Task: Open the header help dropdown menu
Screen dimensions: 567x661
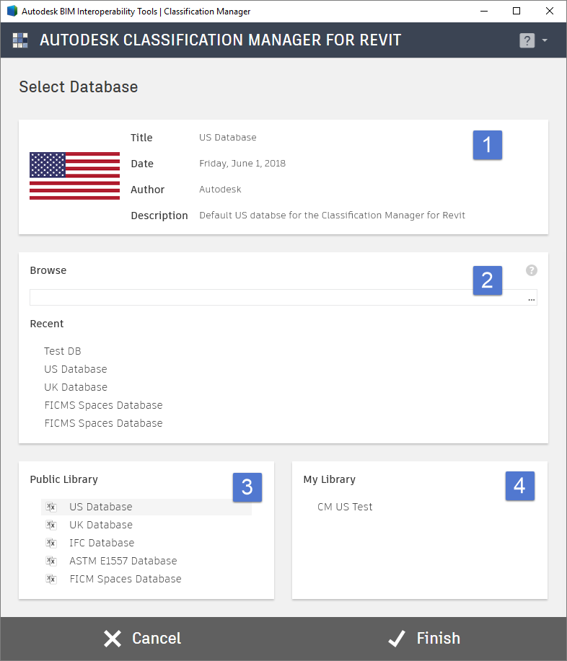Action: click(x=534, y=40)
